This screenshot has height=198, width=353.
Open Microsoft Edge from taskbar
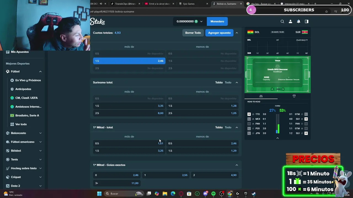tap(173, 194)
